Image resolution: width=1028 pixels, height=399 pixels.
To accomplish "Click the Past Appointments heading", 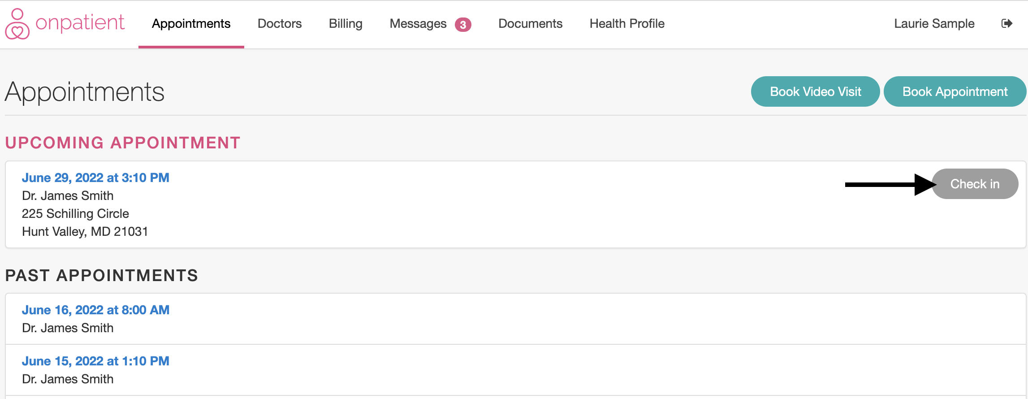I will tap(102, 275).
